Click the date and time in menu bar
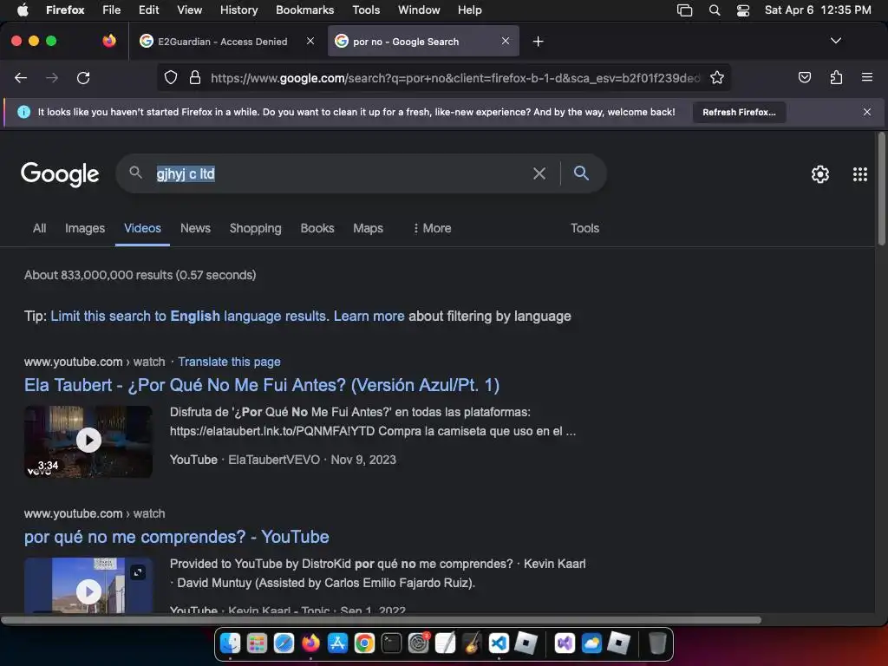The width and height of the screenshot is (888, 666). [818, 10]
